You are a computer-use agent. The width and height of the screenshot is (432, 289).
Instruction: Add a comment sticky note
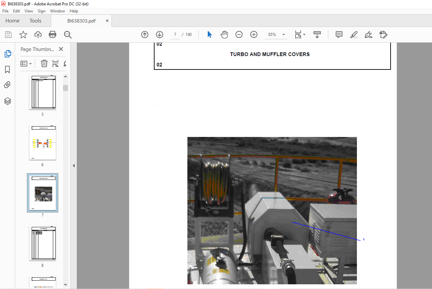(339, 35)
